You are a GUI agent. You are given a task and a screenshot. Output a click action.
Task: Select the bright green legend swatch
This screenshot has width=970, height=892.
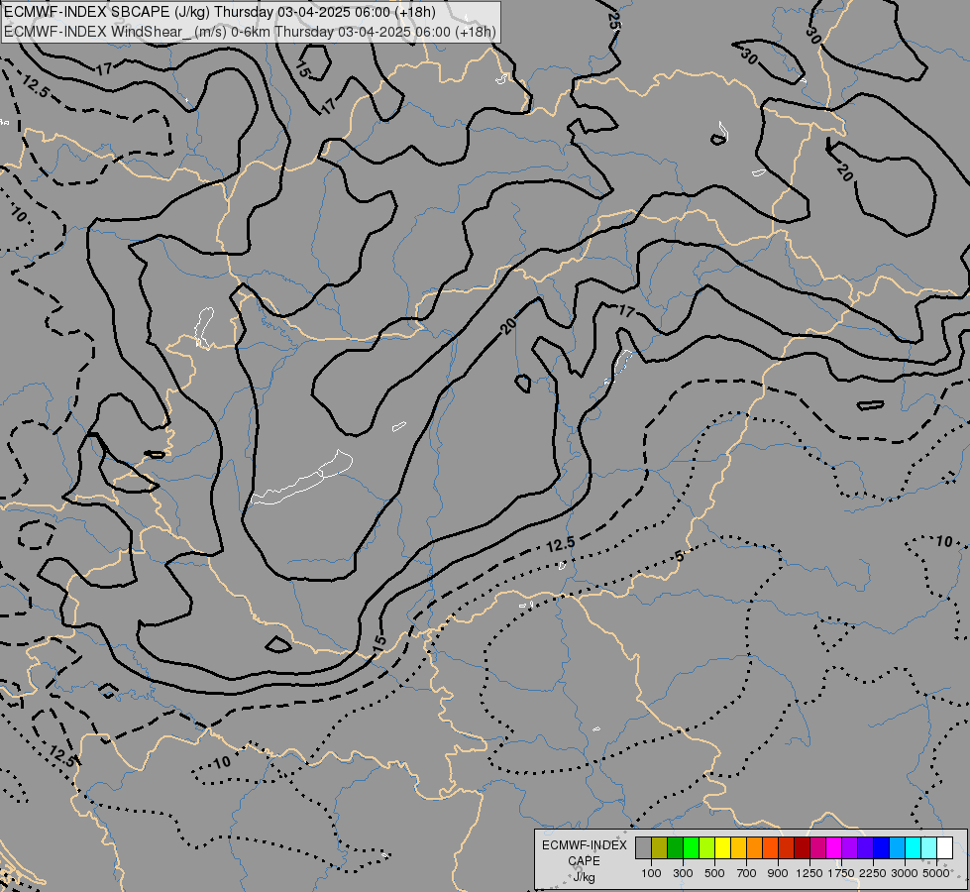[691, 847]
